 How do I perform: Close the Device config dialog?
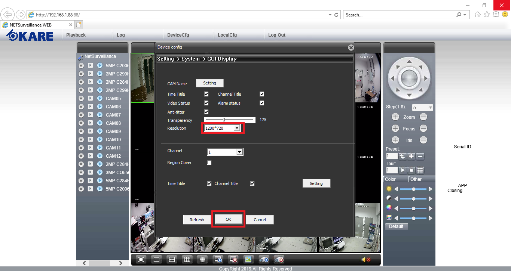[x=351, y=47]
